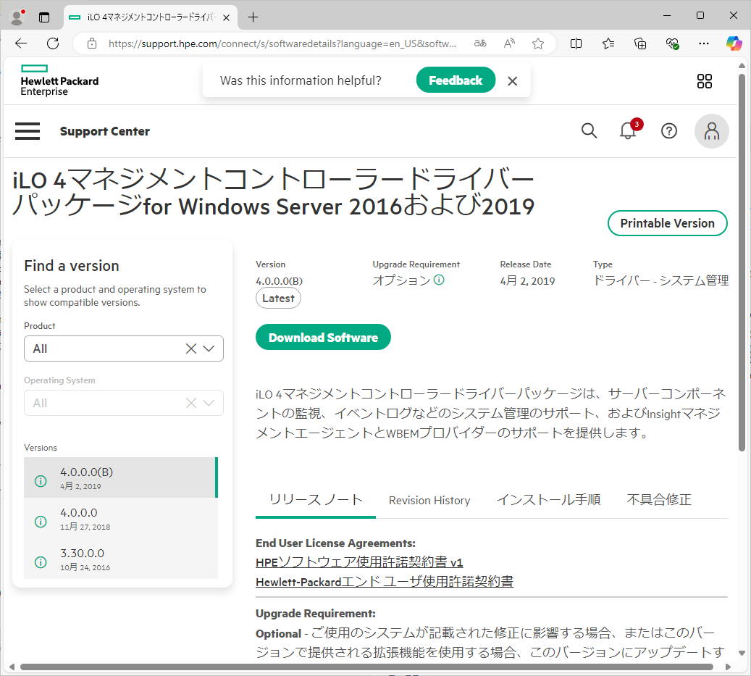This screenshot has width=751, height=676.
Task: Open a new browser tab
Action: 253,17
